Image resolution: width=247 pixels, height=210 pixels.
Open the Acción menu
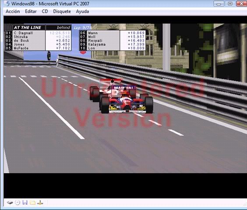click(13, 11)
